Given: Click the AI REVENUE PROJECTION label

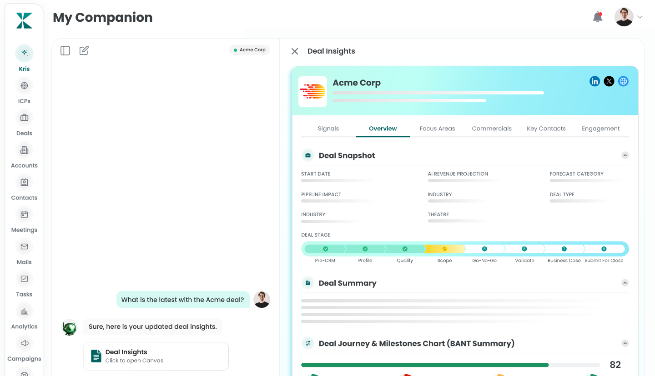Looking at the screenshot, I should [458, 174].
